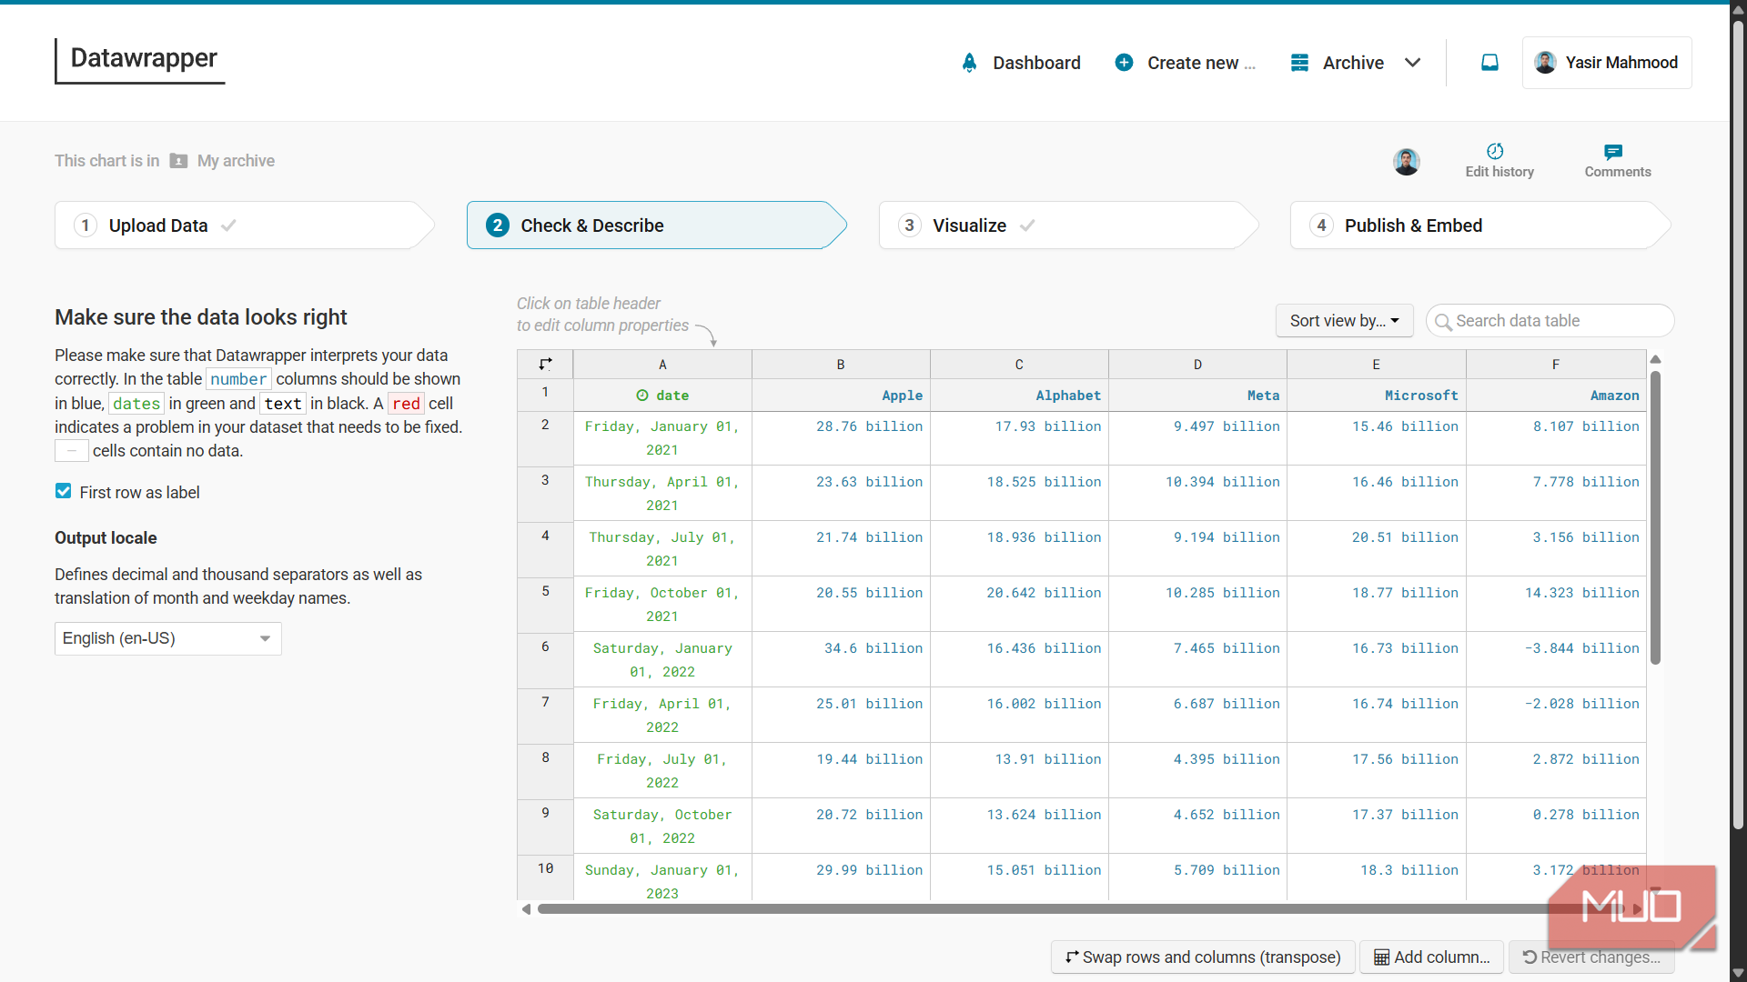This screenshot has width=1747, height=982.
Task: Select Microsoft column header
Action: coord(1376,396)
